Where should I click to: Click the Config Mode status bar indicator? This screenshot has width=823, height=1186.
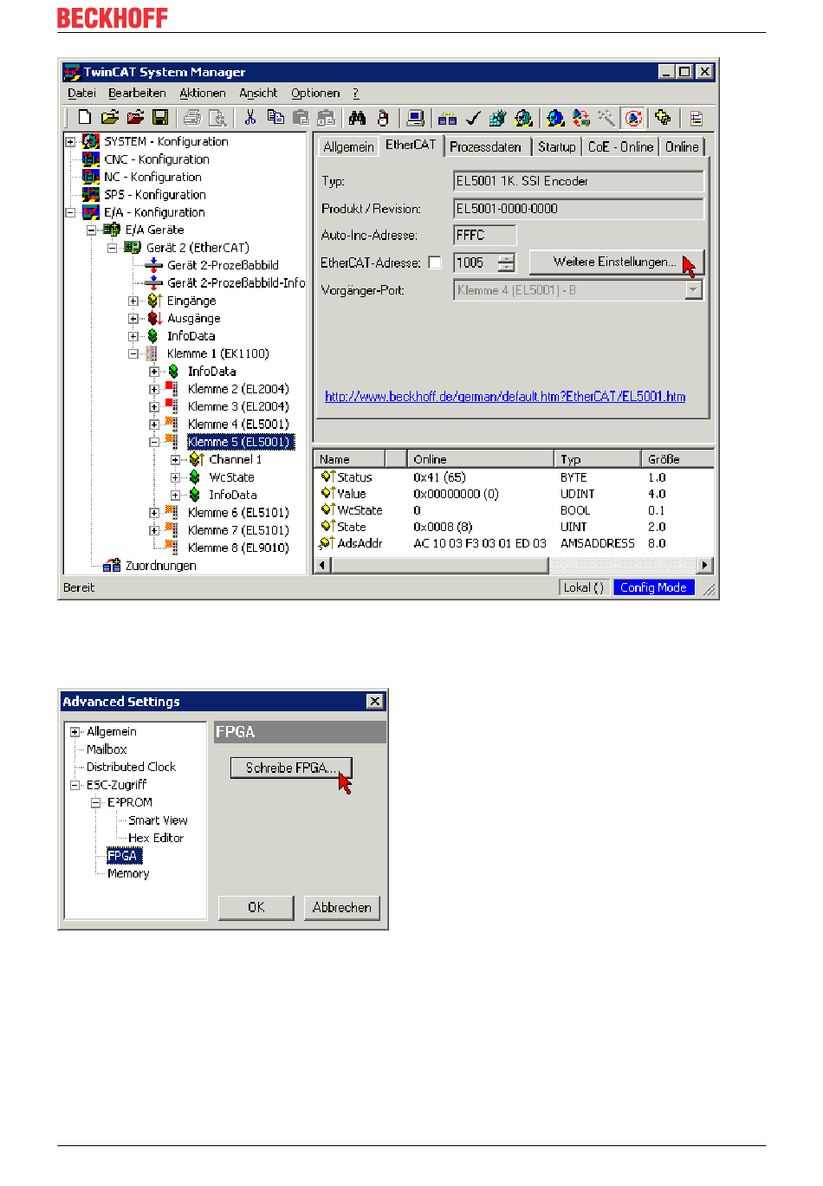(653, 587)
